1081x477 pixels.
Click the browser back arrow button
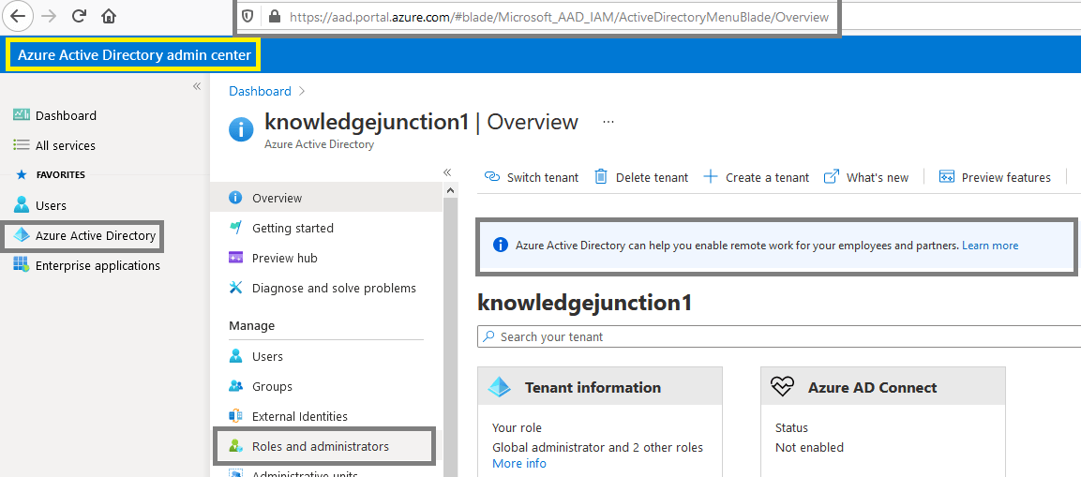point(19,16)
